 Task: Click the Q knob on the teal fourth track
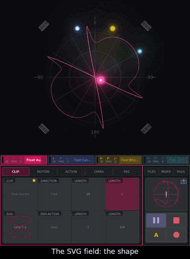pyautogui.click(x=163, y=158)
